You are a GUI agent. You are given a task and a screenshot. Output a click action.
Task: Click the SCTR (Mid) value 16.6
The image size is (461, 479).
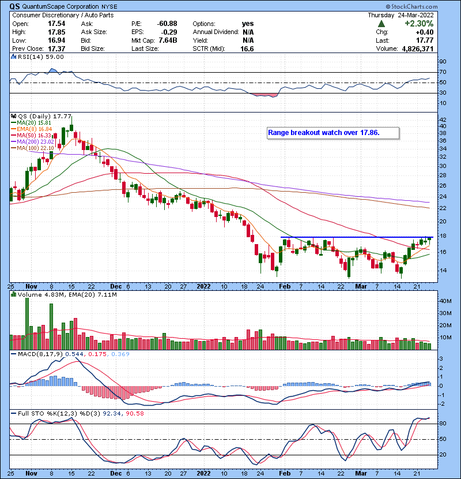(x=247, y=48)
